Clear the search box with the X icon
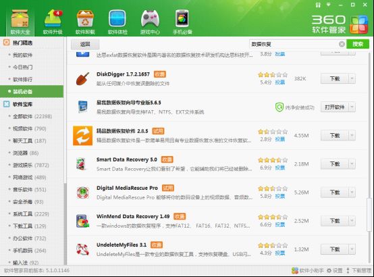 tap(342, 44)
